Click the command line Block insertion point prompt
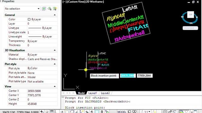The image size is (202, 113). [85, 107]
